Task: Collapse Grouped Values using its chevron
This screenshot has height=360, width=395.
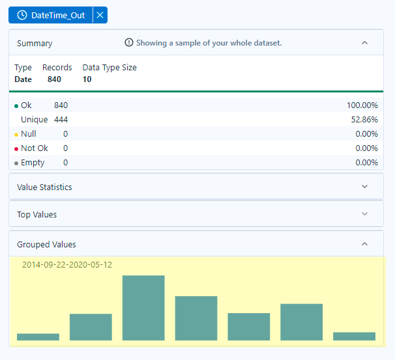Action: tap(364, 244)
